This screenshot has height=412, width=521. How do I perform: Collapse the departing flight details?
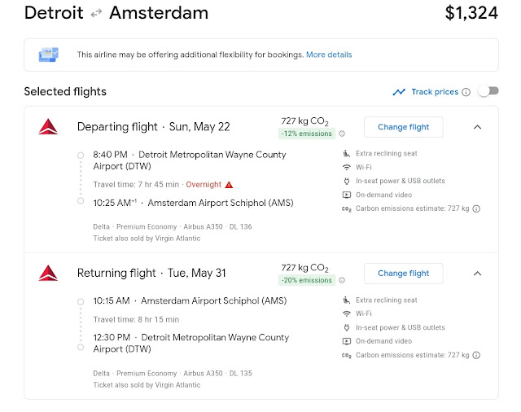pos(477,127)
